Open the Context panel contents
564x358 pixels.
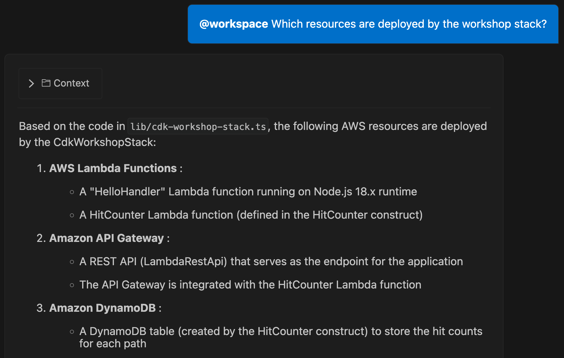60,83
